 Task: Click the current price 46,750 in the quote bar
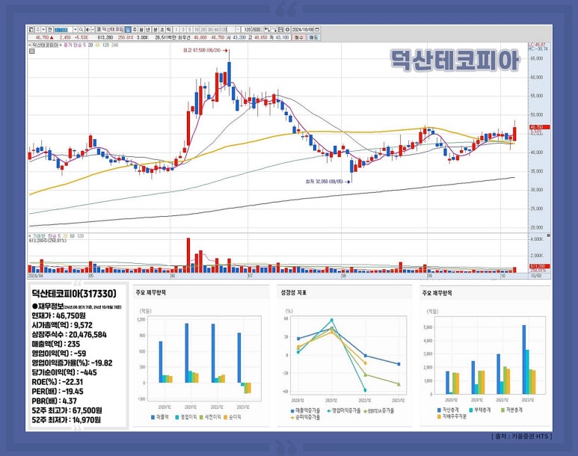[43, 37]
